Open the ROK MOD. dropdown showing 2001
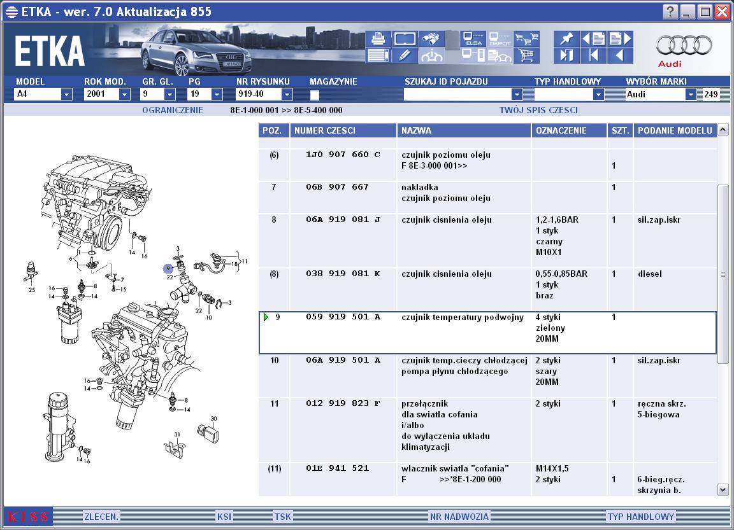This screenshot has width=734, height=530. (124, 94)
